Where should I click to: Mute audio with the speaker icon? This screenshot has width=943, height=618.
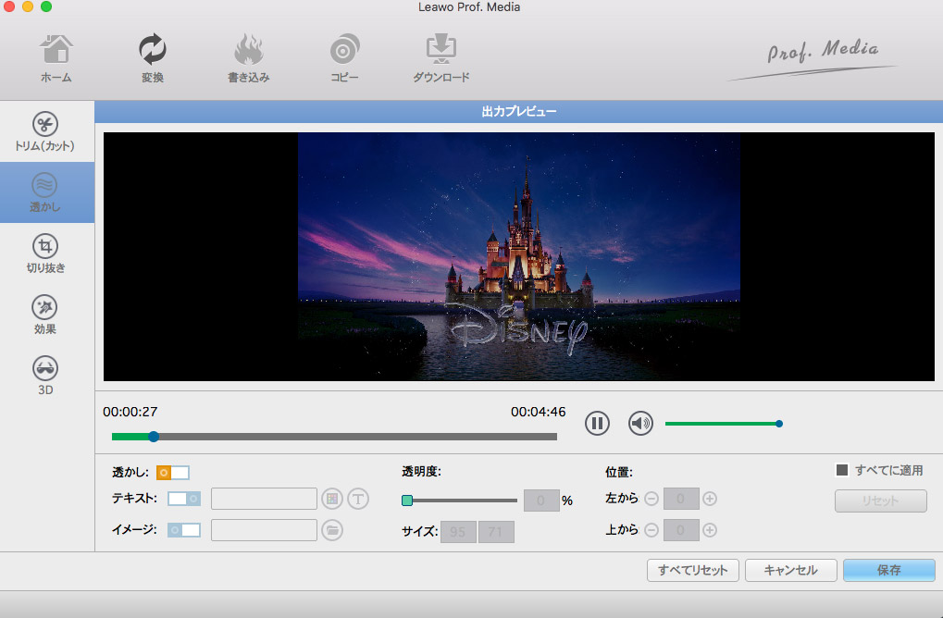[x=640, y=424]
